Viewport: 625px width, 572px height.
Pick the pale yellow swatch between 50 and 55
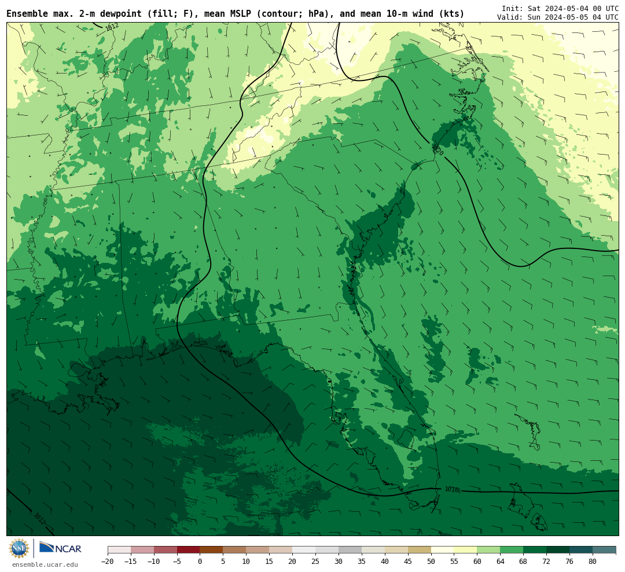(x=443, y=550)
